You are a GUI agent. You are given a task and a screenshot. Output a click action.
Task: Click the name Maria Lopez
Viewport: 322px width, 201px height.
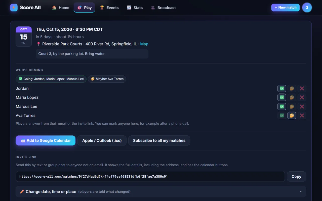coord(27,97)
